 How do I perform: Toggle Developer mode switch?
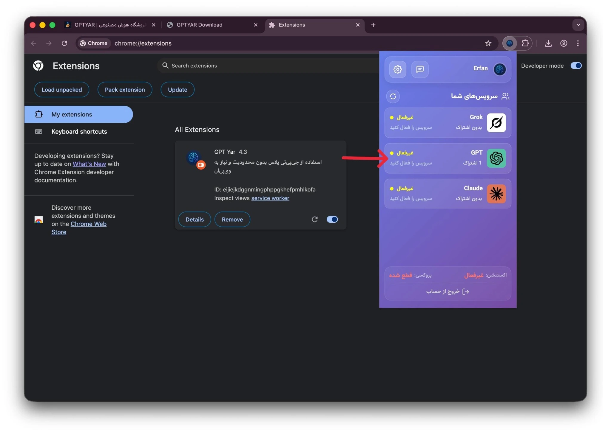(576, 66)
